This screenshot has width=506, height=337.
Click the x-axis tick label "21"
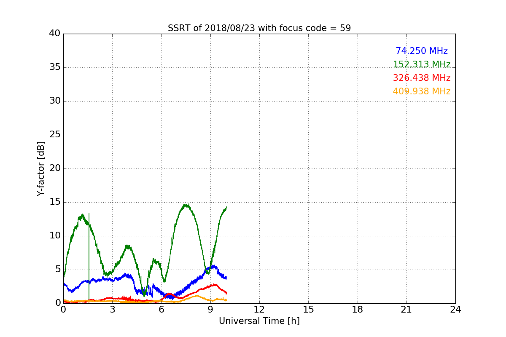(x=406, y=310)
